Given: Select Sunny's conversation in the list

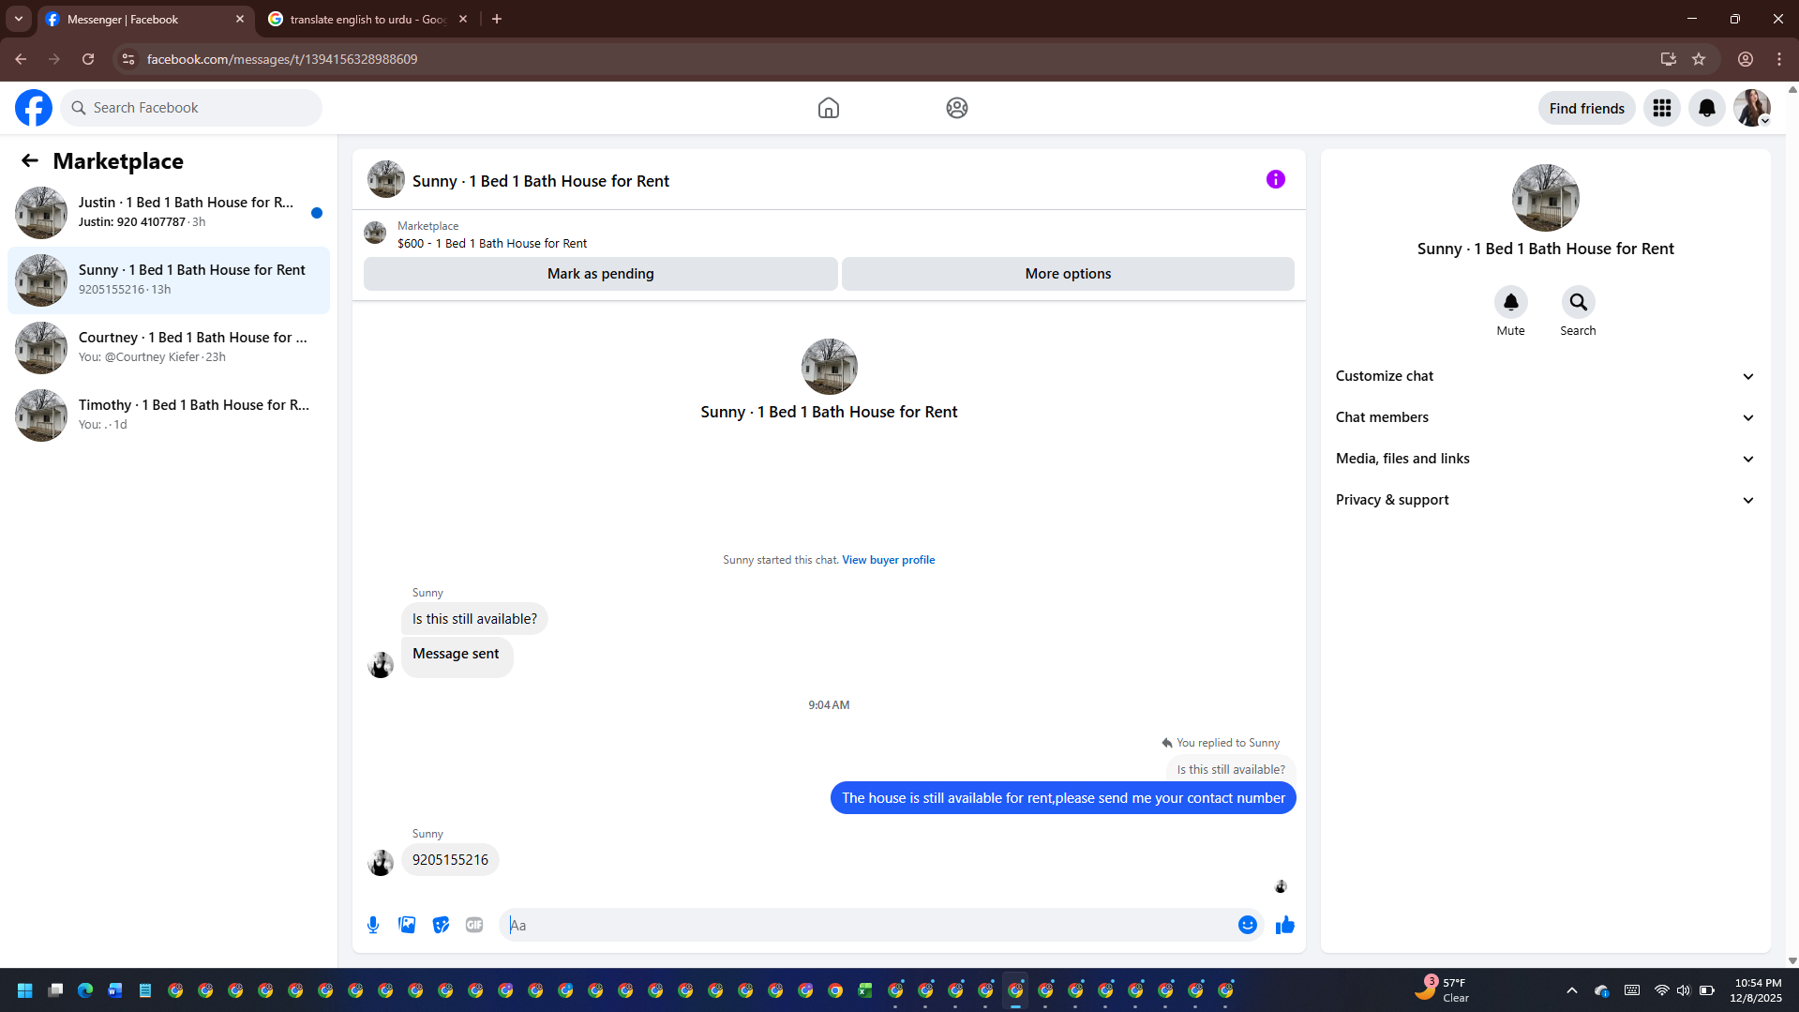Looking at the screenshot, I should point(169,279).
